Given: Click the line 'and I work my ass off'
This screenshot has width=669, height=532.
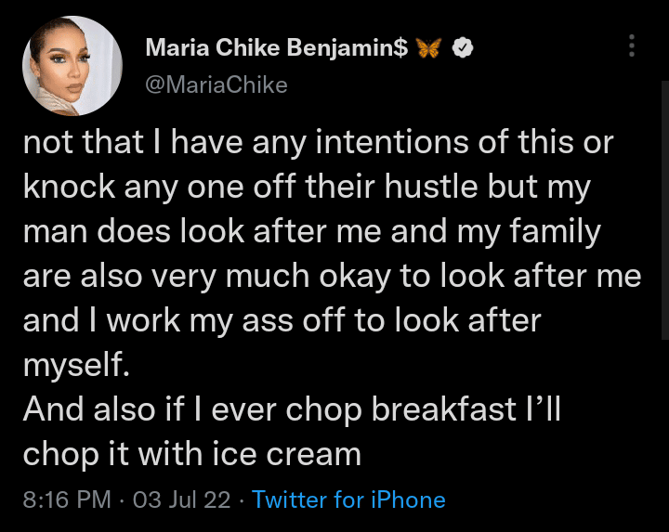Looking at the screenshot, I should point(282,322).
